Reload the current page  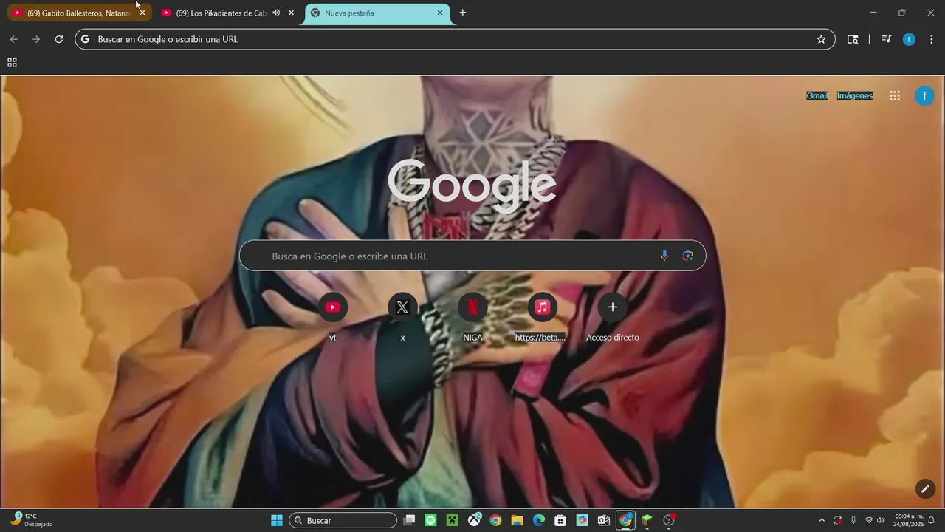point(59,39)
